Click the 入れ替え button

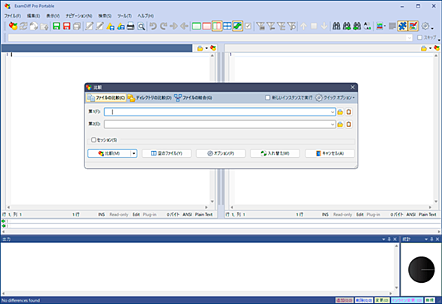pyautogui.click(x=275, y=153)
